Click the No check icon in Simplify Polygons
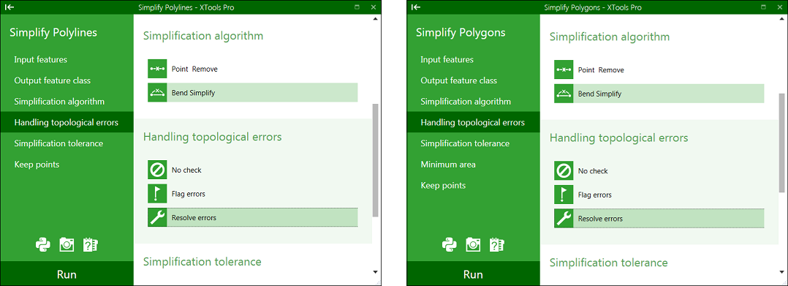Image resolution: width=788 pixels, height=286 pixels. [x=564, y=171]
